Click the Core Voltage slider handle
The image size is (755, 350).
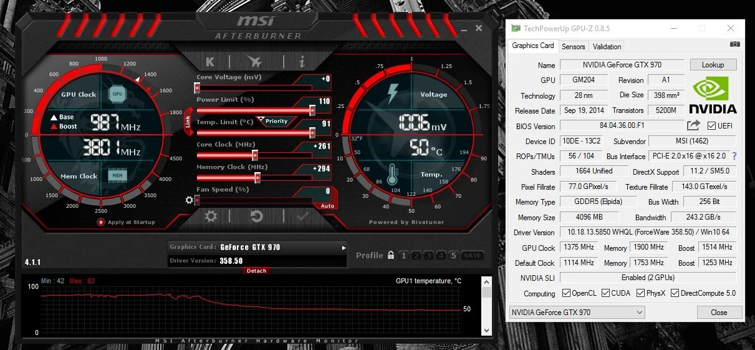pyautogui.click(x=197, y=89)
